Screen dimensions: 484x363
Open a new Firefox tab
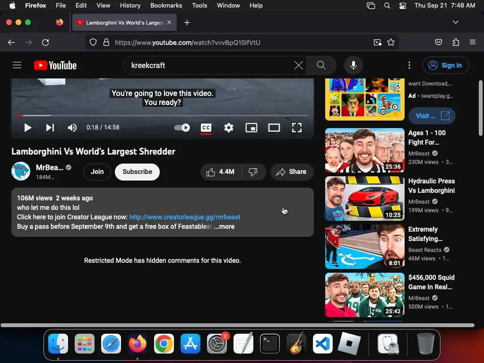187,23
